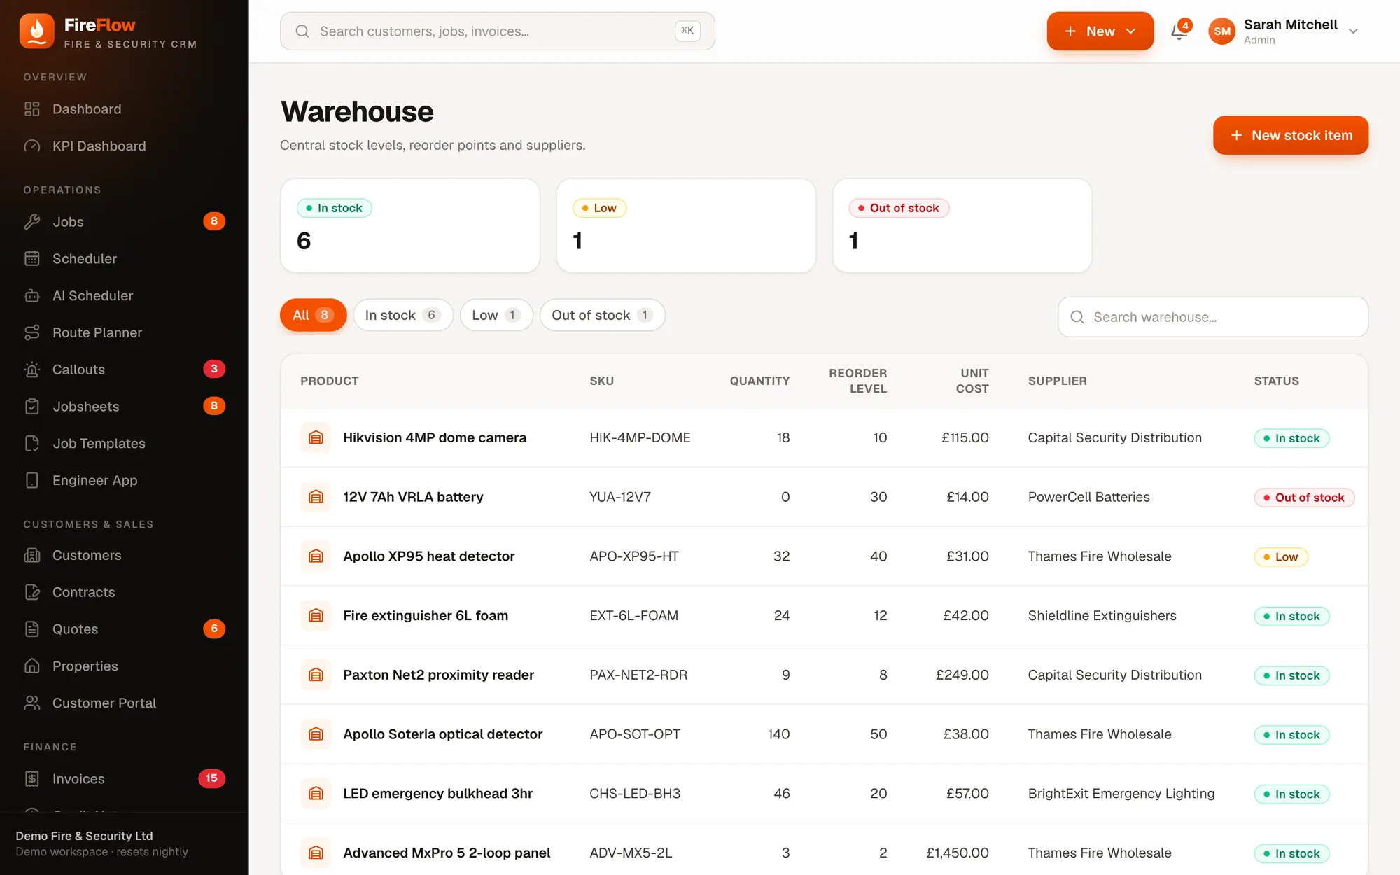Click SKU PAX-NET2-RDR
Screen dimensions: 1400x875
click(638, 675)
